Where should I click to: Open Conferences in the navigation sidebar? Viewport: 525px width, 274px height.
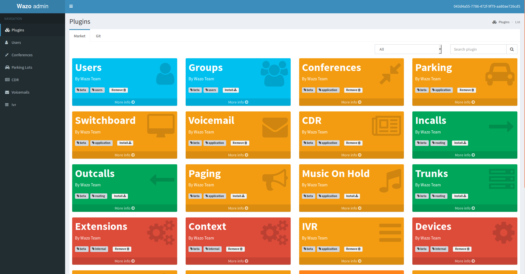(33, 55)
